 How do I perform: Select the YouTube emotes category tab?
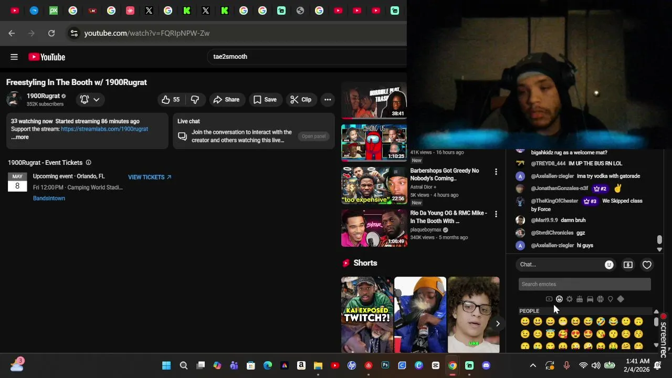coord(549,299)
